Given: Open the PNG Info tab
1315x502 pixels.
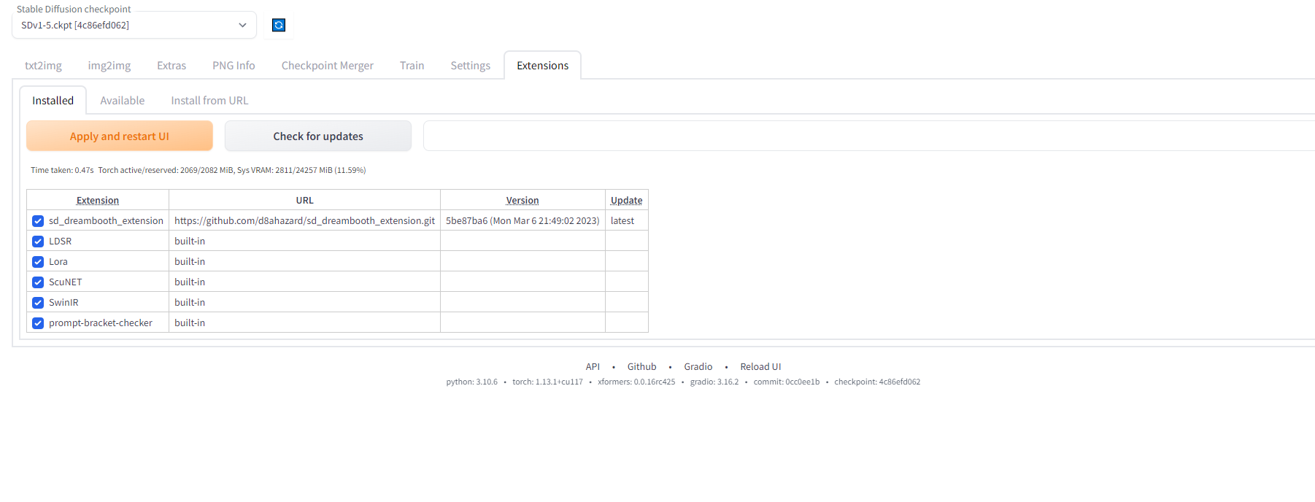Looking at the screenshot, I should coord(234,66).
